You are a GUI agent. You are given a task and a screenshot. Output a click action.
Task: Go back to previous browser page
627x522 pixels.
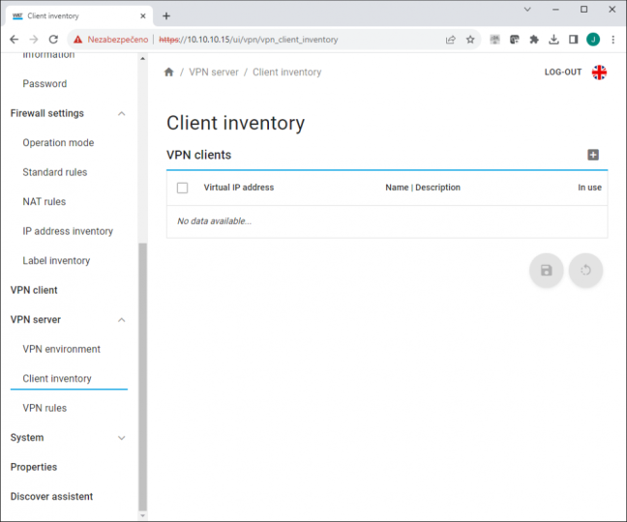coord(14,39)
